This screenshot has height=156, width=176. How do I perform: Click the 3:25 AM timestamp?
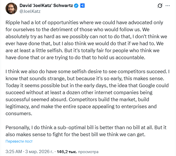click(14, 152)
